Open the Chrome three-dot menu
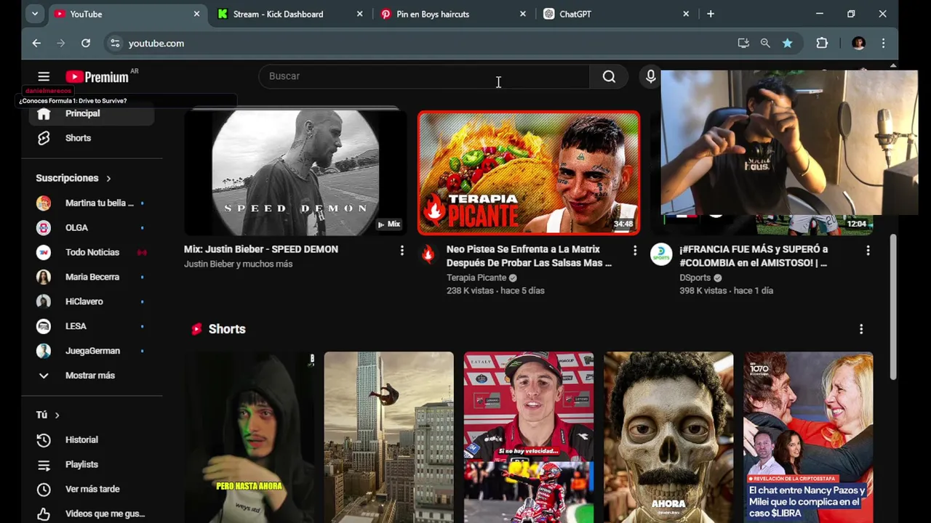Viewport: 931px width, 523px height. pyautogui.click(x=883, y=44)
